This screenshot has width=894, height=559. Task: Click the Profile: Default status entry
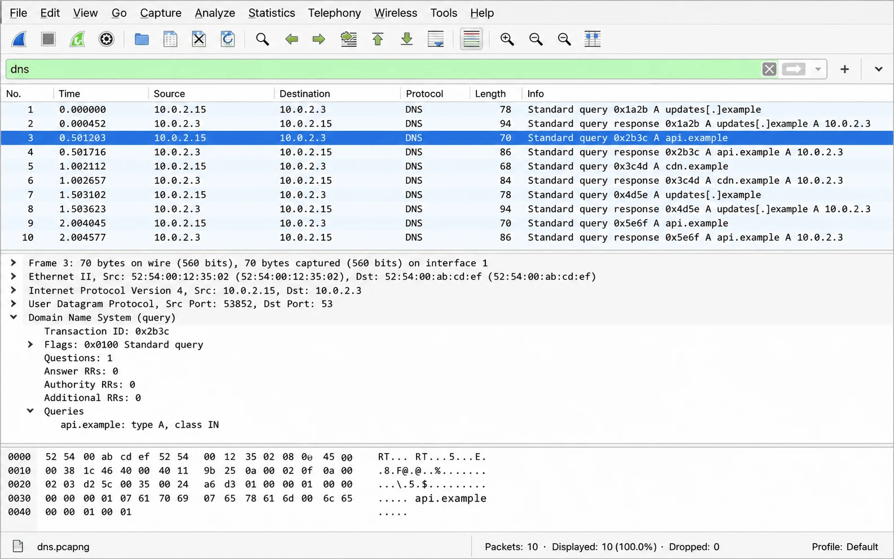click(x=844, y=547)
